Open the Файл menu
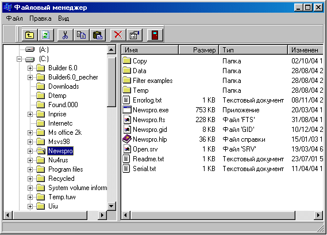Viewport: 327px width, 235px height. [x=14, y=18]
